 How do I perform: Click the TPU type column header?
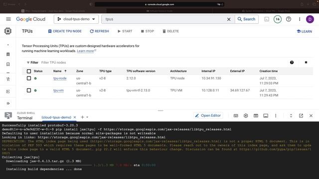[x=105, y=71]
